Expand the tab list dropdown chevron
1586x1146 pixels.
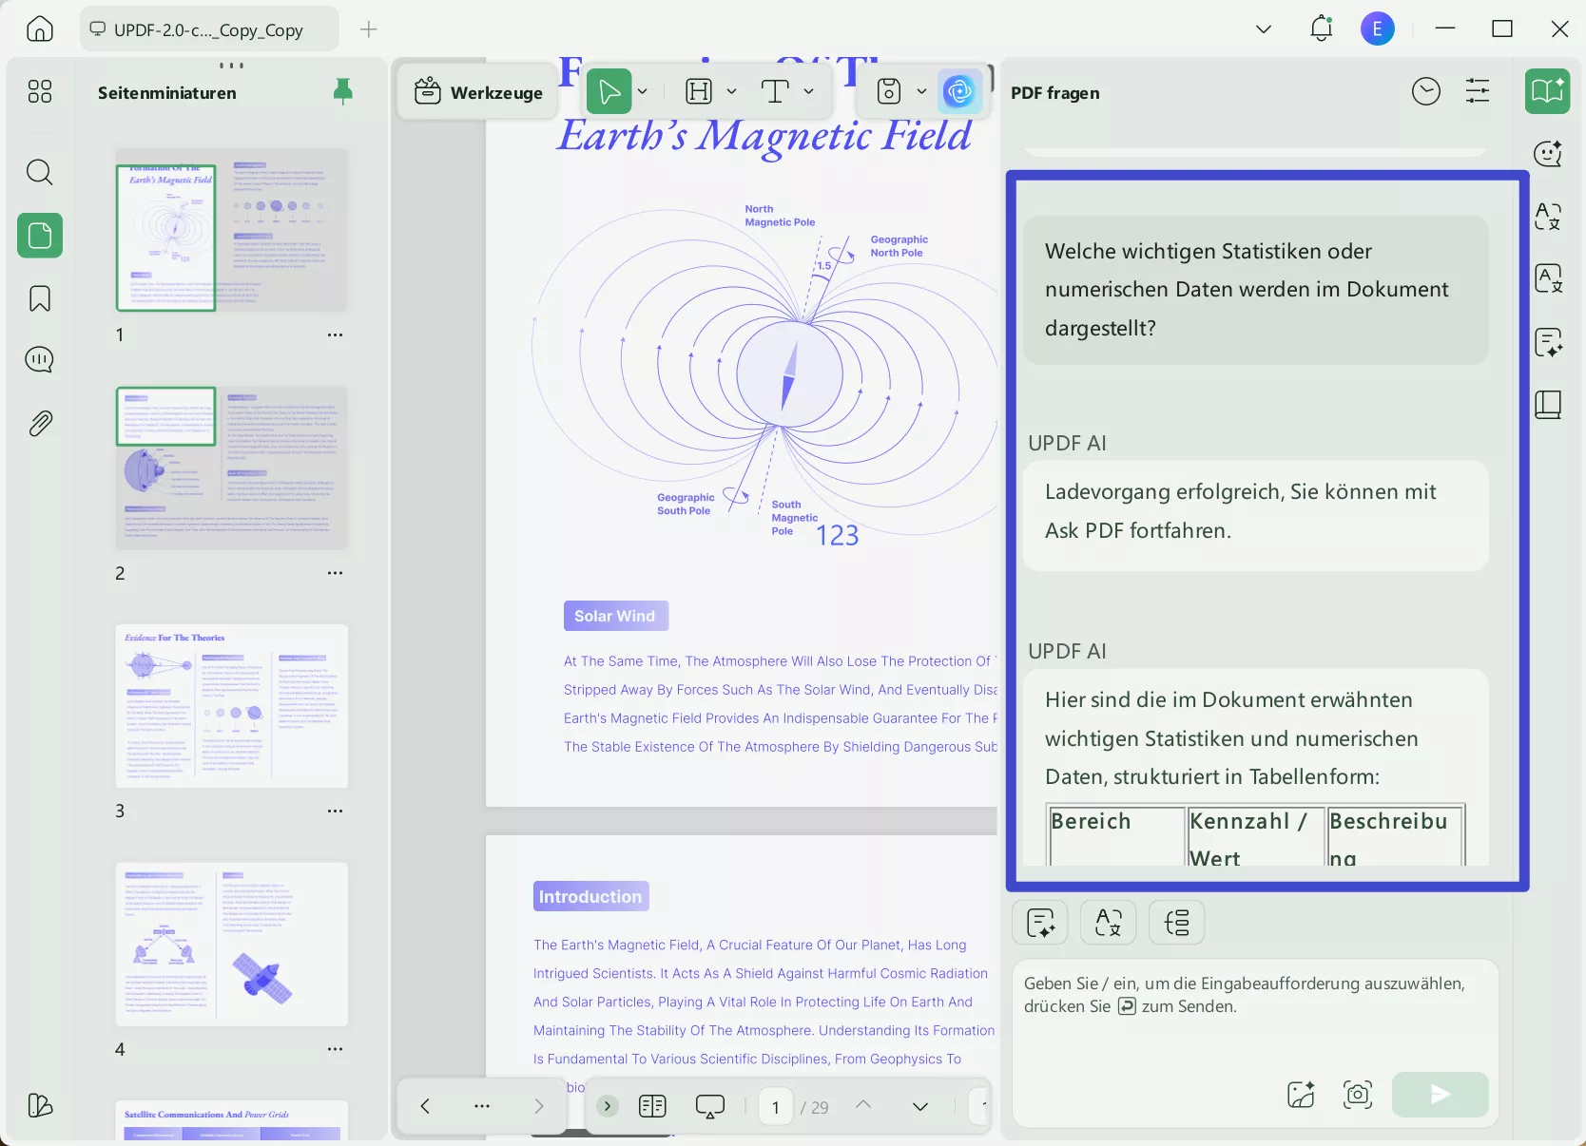click(x=1264, y=29)
